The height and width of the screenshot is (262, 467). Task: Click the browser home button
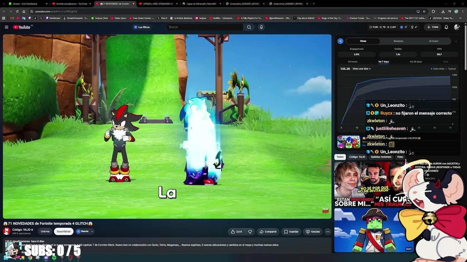[24, 11]
